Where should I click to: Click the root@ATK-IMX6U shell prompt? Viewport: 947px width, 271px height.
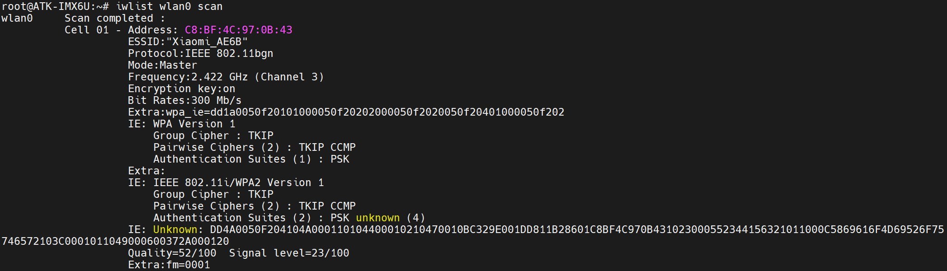click(x=55, y=6)
